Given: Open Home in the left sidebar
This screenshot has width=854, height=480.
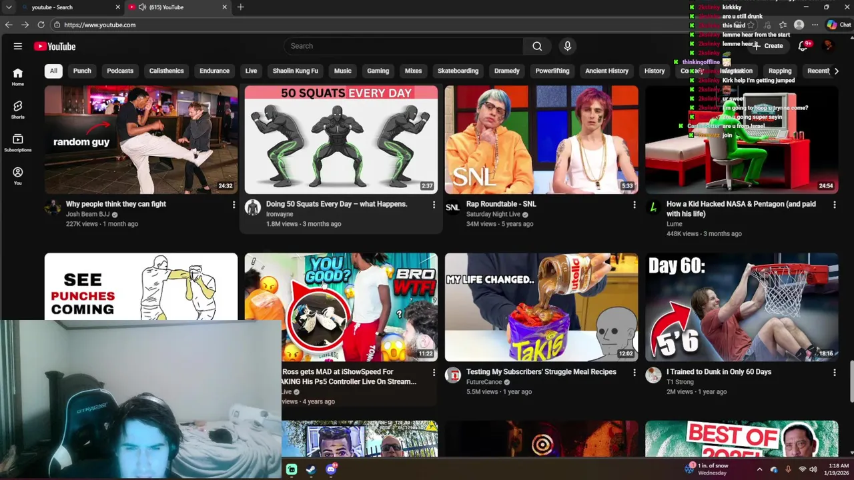Looking at the screenshot, I should [18, 77].
